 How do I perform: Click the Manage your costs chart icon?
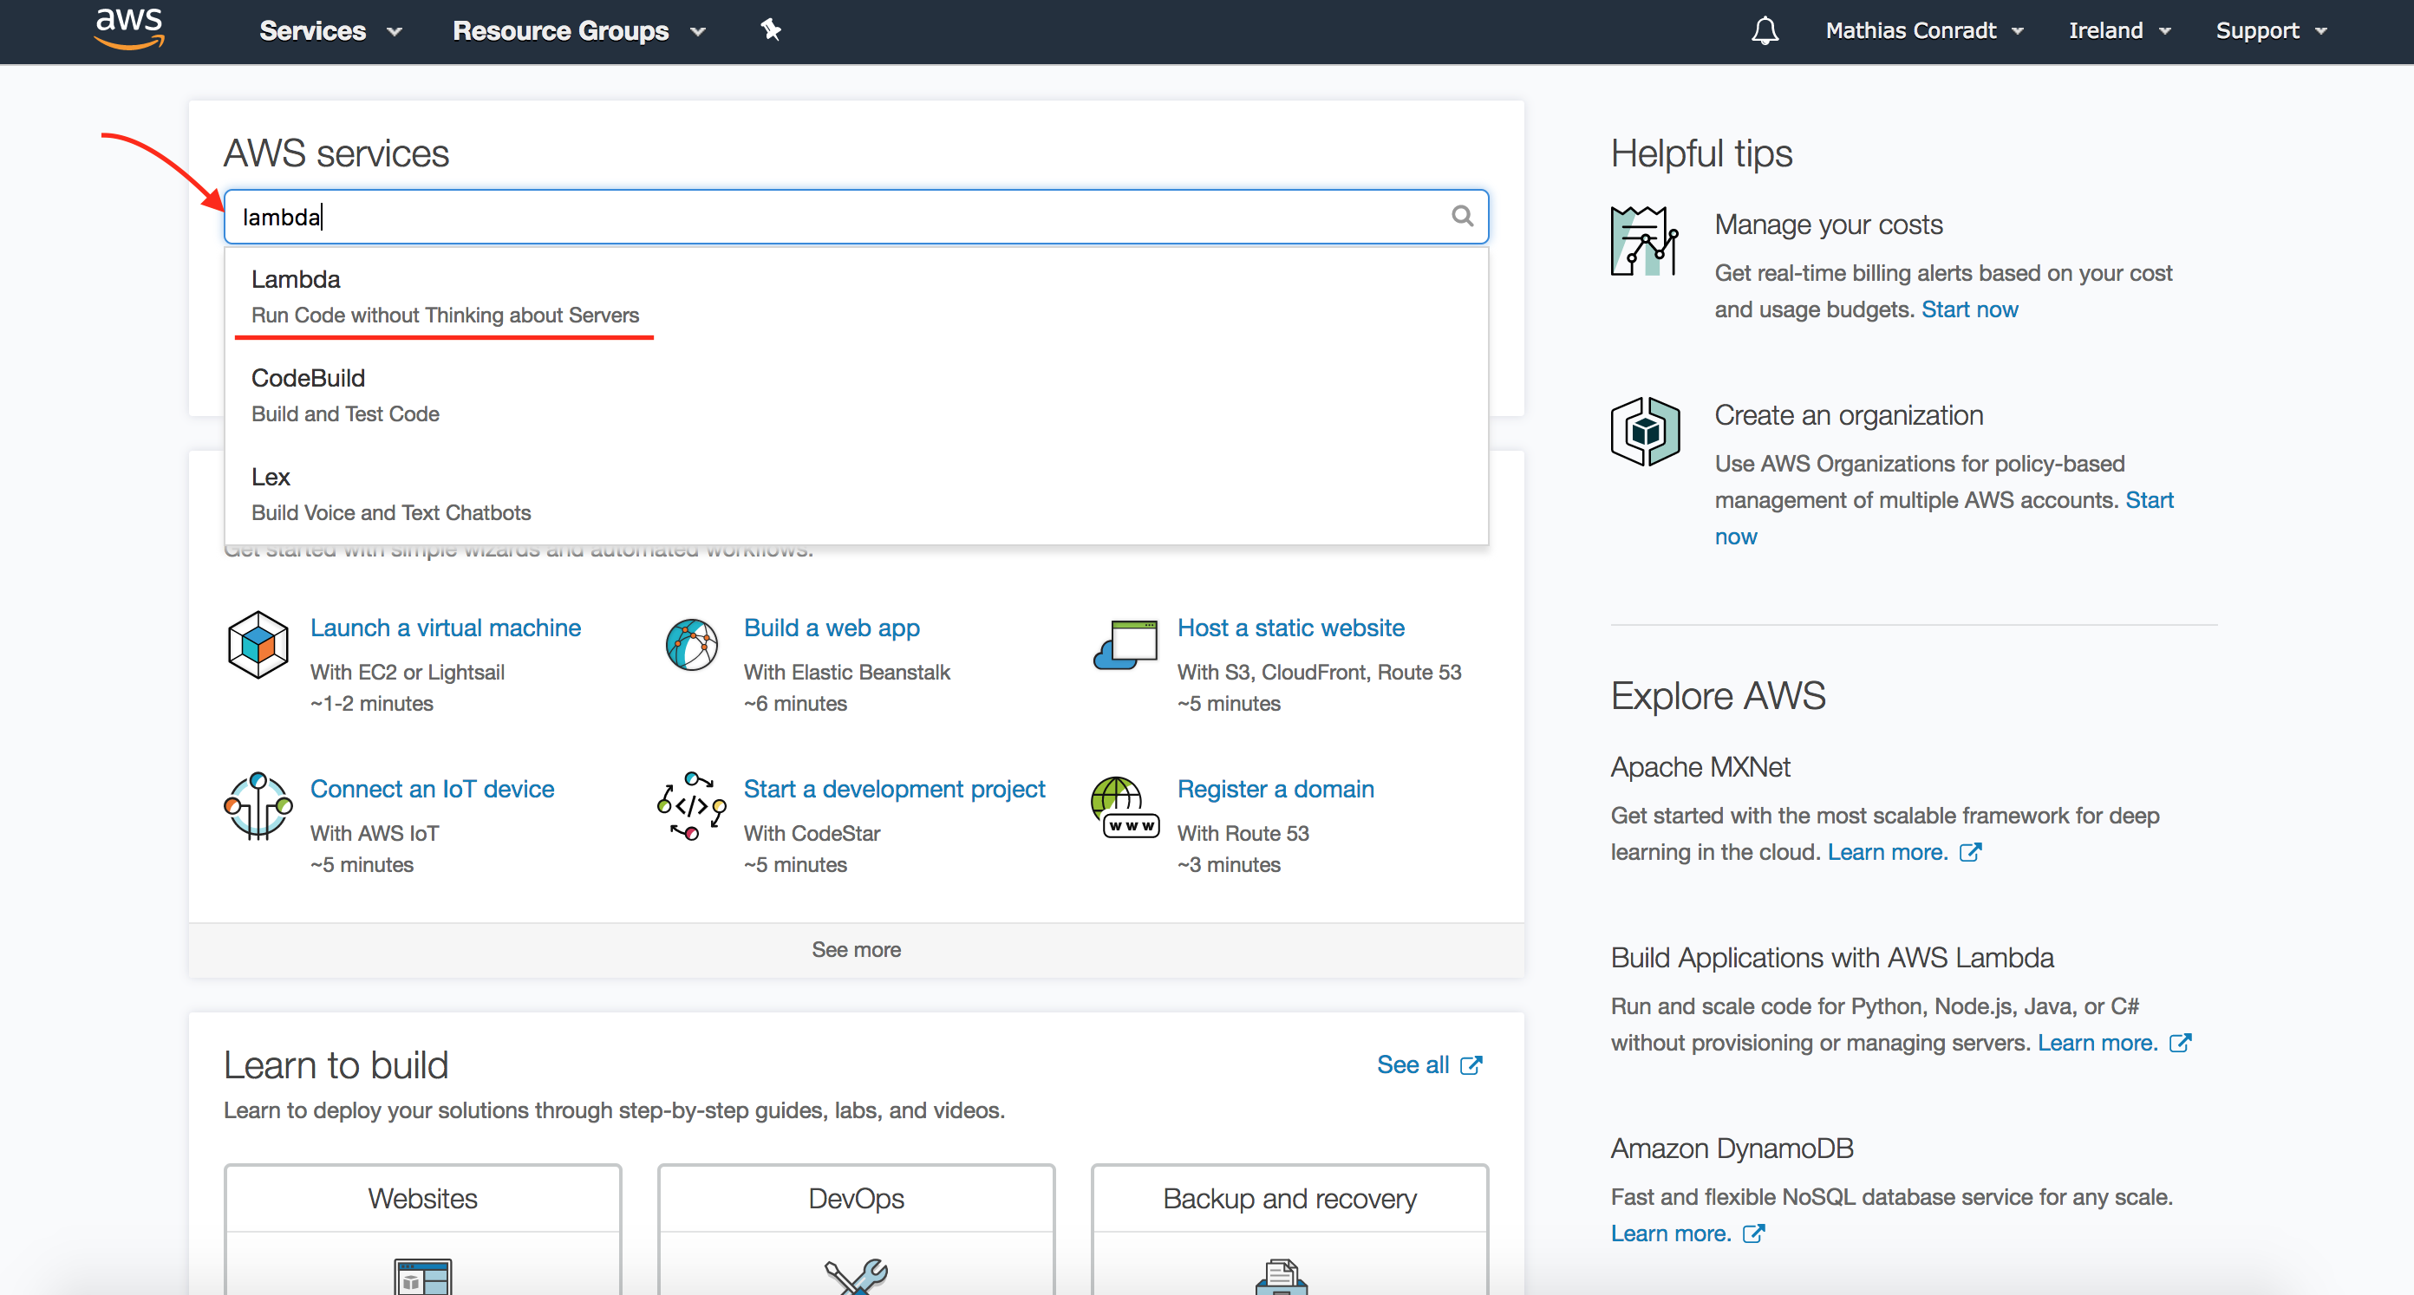[x=1645, y=241]
